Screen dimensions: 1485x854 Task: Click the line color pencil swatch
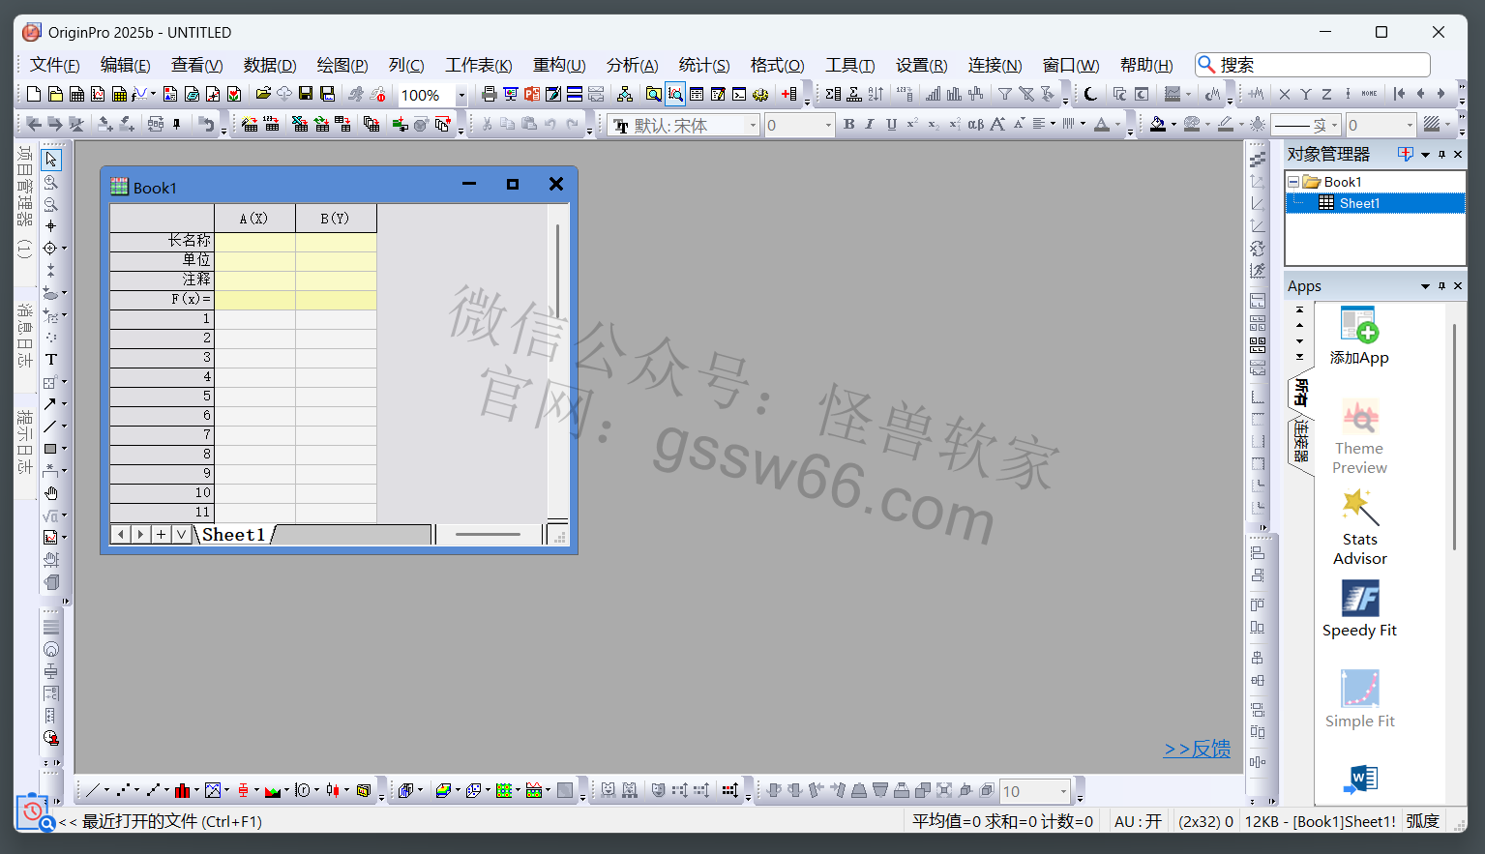coord(1226,124)
